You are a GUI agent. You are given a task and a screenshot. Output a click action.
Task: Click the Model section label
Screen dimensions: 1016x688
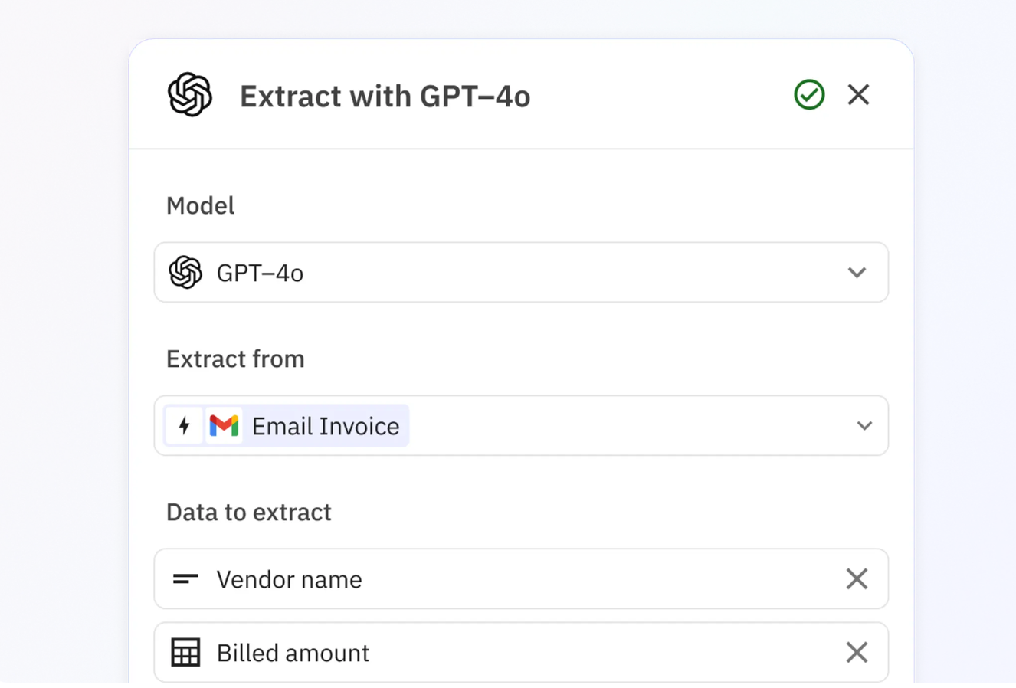point(200,205)
